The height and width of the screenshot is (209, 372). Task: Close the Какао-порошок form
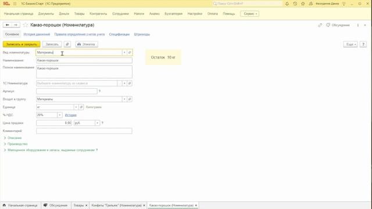coord(365,25)
